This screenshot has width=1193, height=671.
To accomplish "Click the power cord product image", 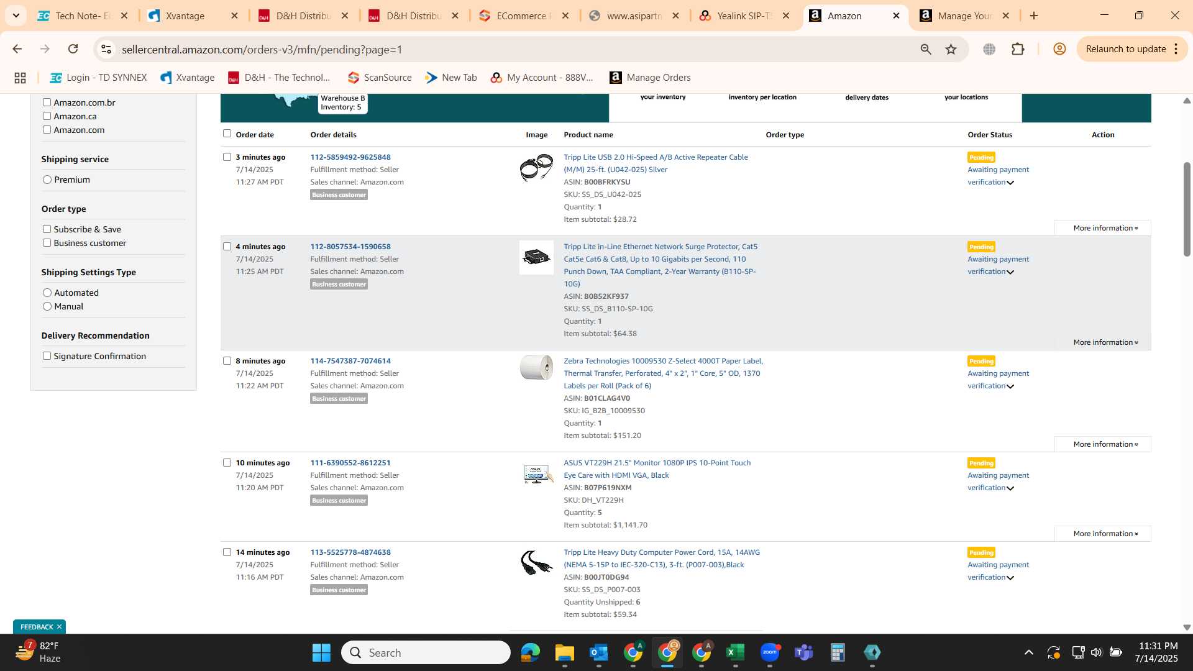I will (536, 563).
